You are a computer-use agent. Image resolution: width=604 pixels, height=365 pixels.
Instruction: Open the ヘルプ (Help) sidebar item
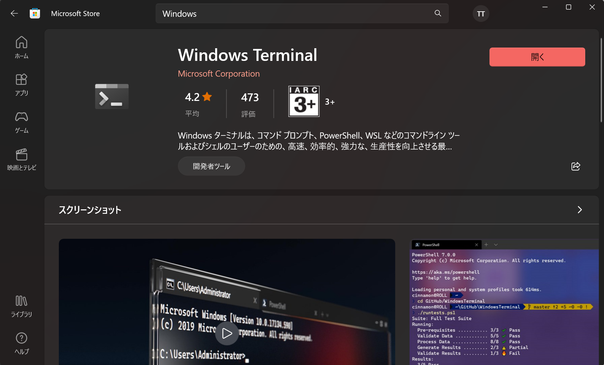(x=22, y=343)
